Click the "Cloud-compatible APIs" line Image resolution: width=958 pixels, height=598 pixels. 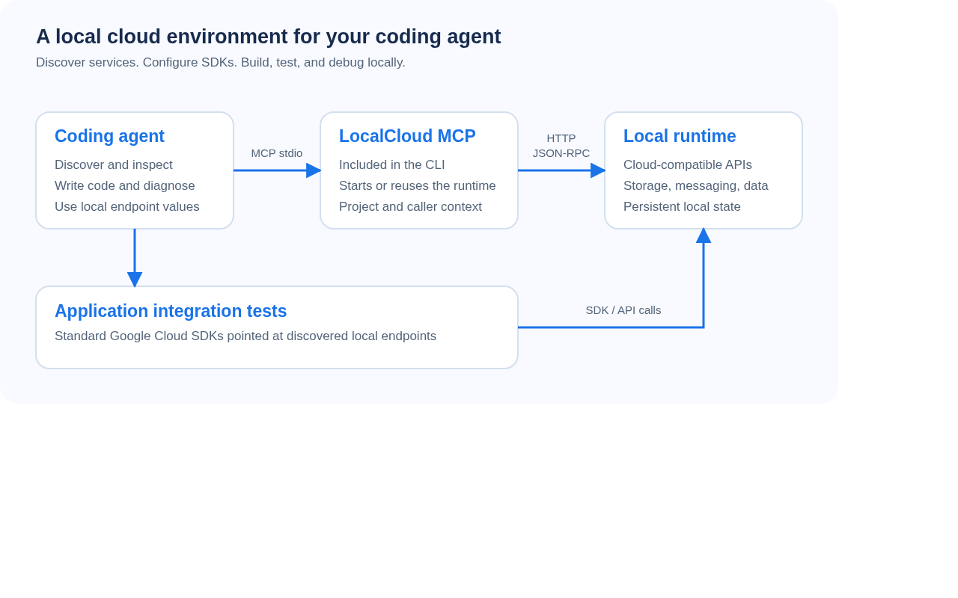coord(688,165)
